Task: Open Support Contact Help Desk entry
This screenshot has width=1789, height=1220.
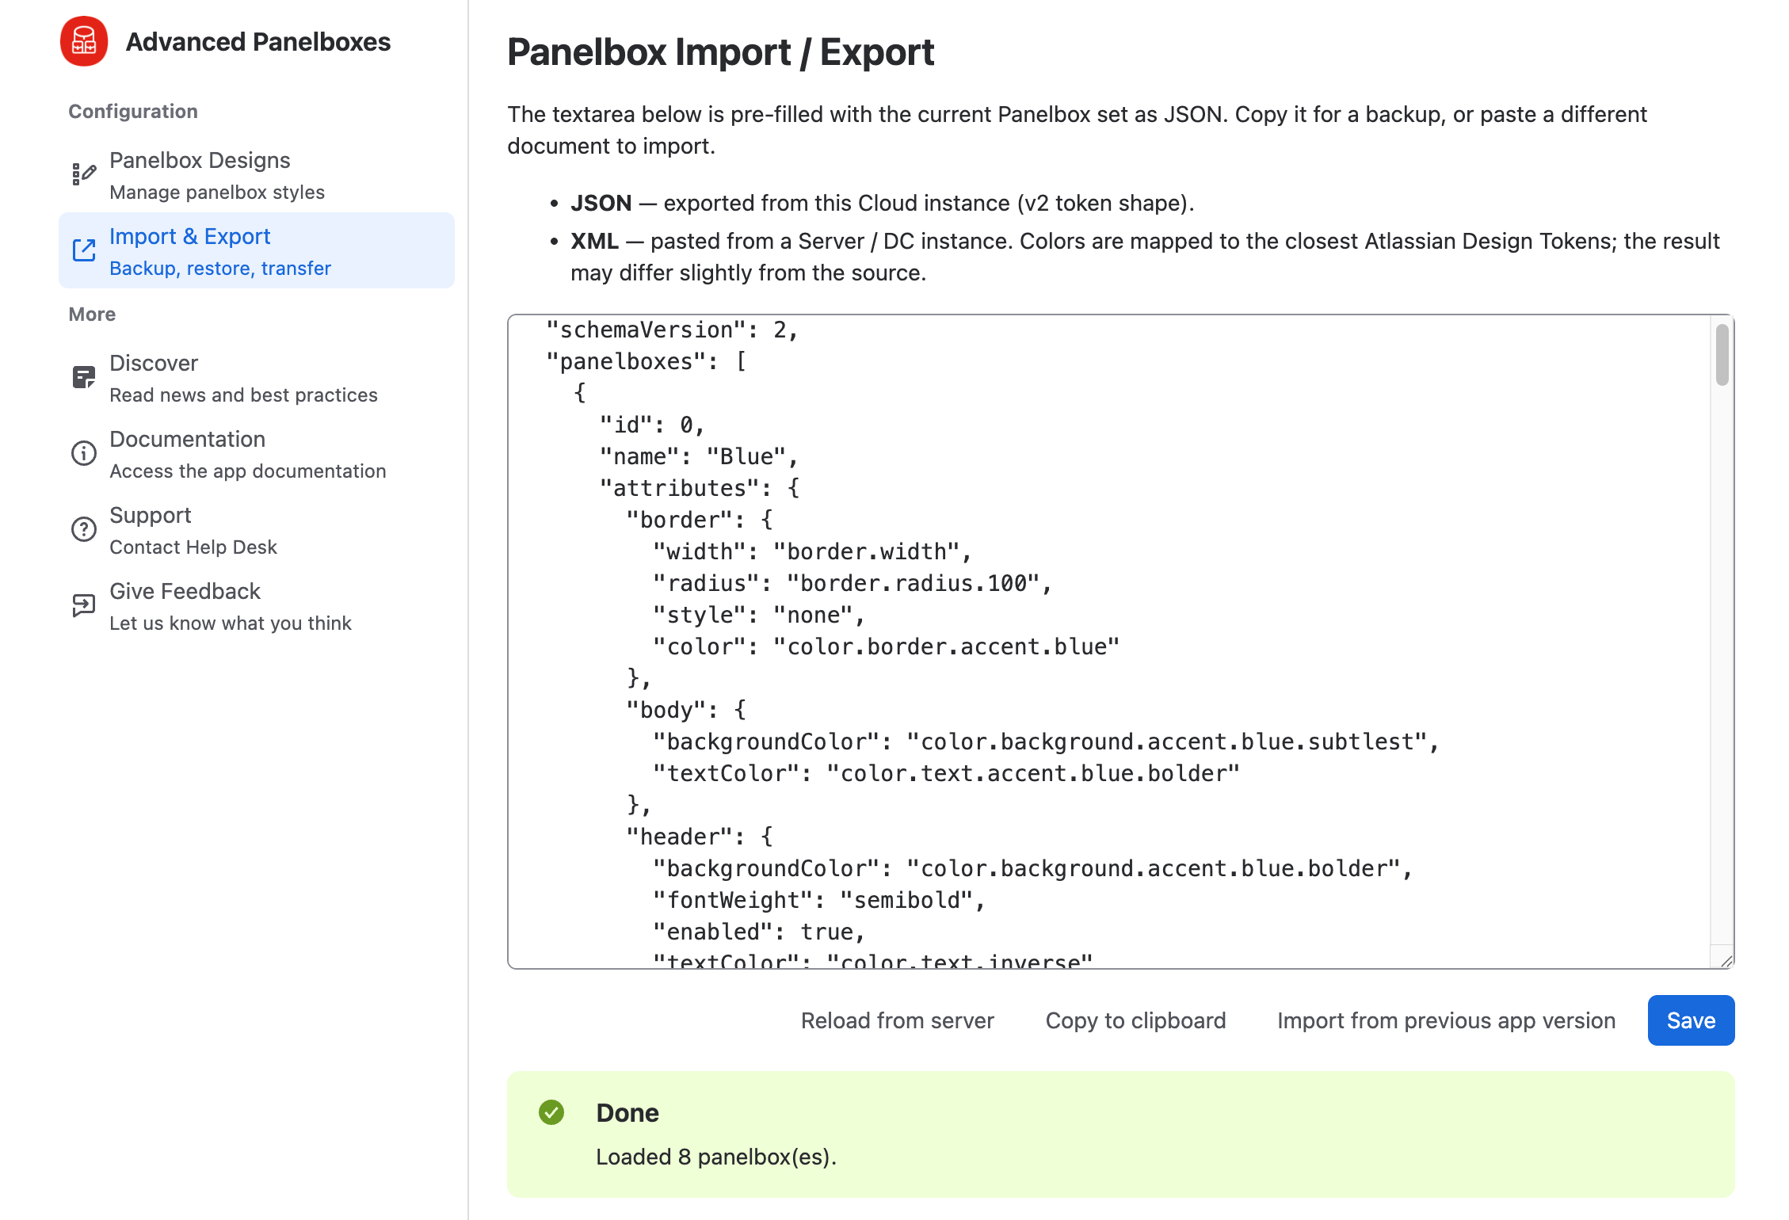Action: coord(257,529)
